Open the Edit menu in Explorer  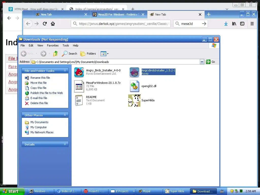(31, 45)
